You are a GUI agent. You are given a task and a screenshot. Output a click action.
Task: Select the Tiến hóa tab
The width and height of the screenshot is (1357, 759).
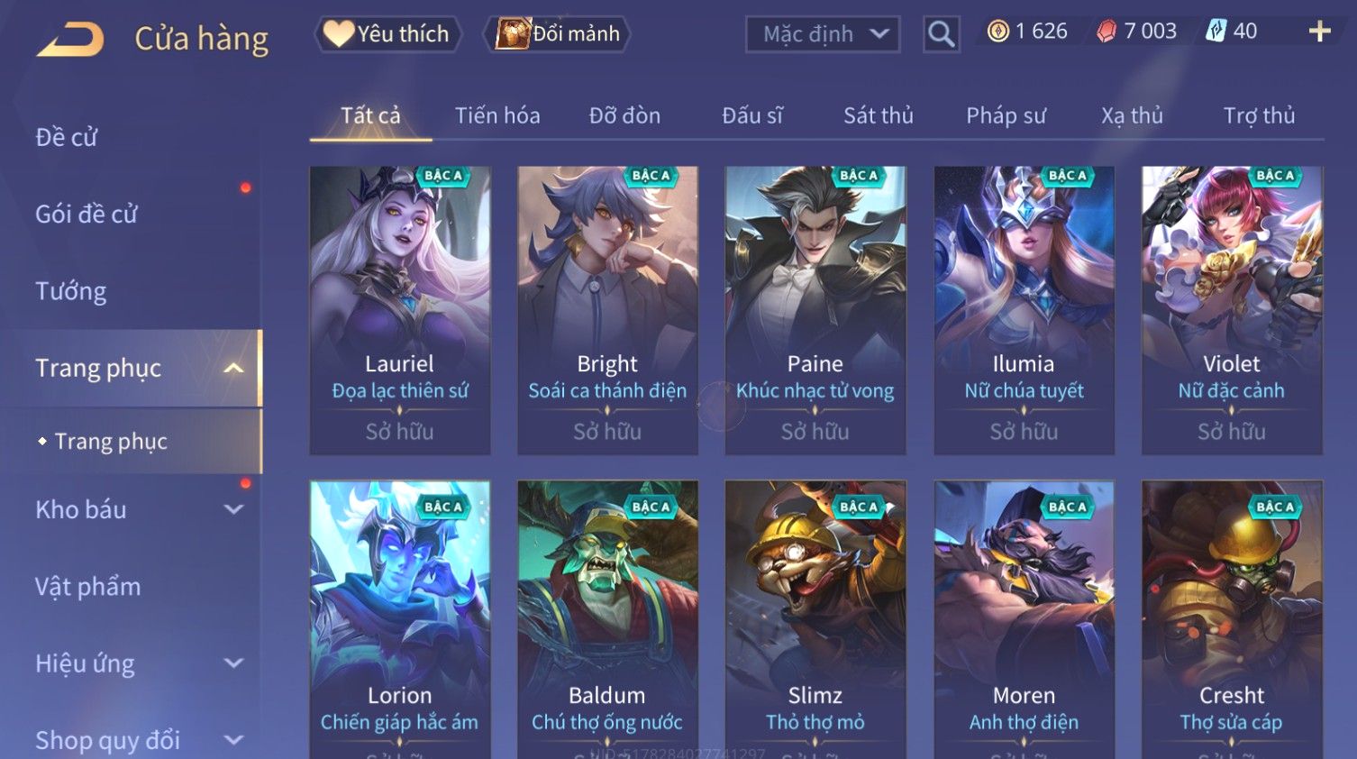point(497,115)
